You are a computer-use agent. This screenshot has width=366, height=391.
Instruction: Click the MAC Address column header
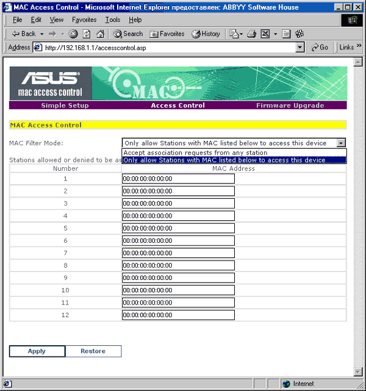pos(234,168)
